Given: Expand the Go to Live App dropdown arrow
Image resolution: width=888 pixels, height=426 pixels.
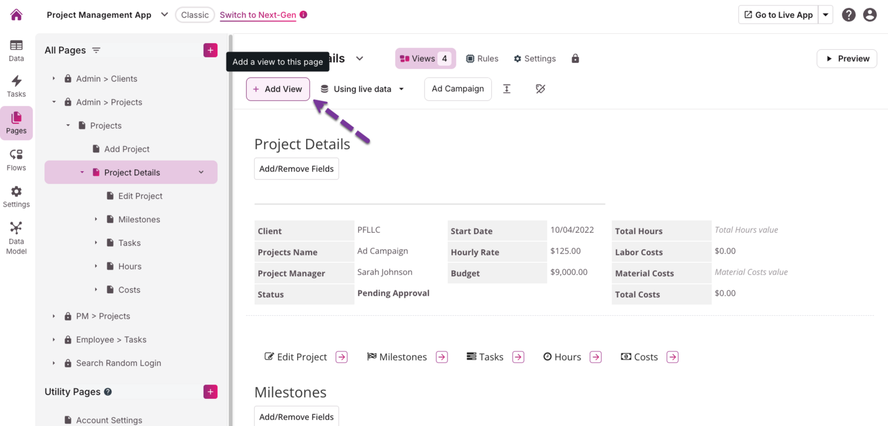Looking at the screenshot, I should (x=825, y=15).
